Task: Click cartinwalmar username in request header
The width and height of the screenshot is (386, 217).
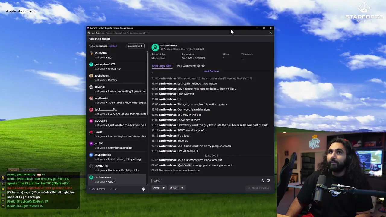Action: [x=169, y=46]
